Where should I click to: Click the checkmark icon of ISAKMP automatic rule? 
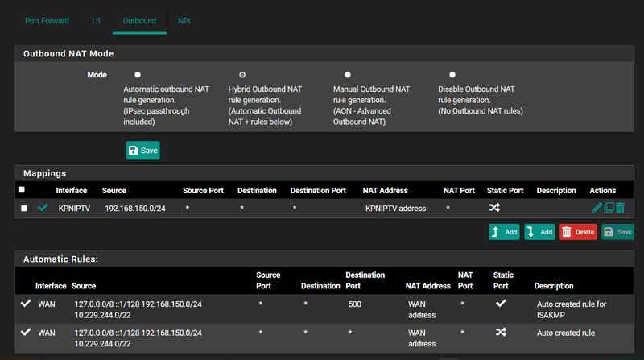[26, 304]
